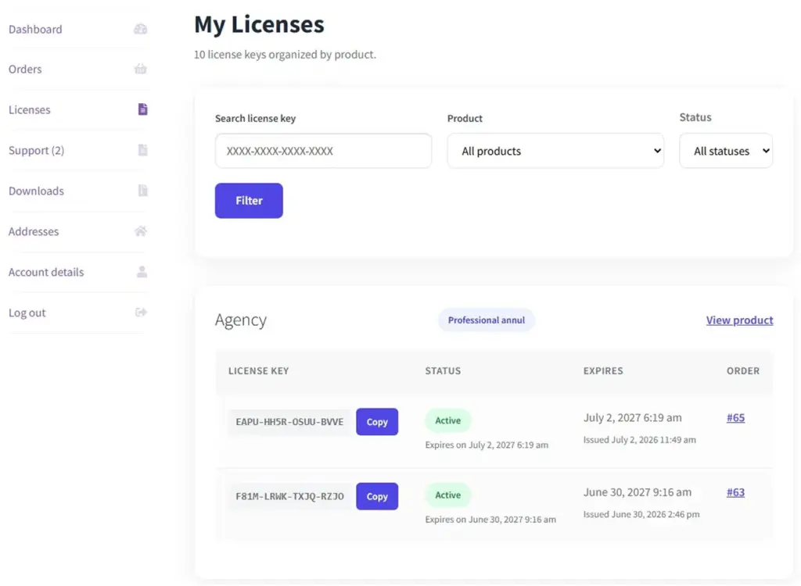Click the Downloads file icon
Screen dimensions: 801x586
143,191
